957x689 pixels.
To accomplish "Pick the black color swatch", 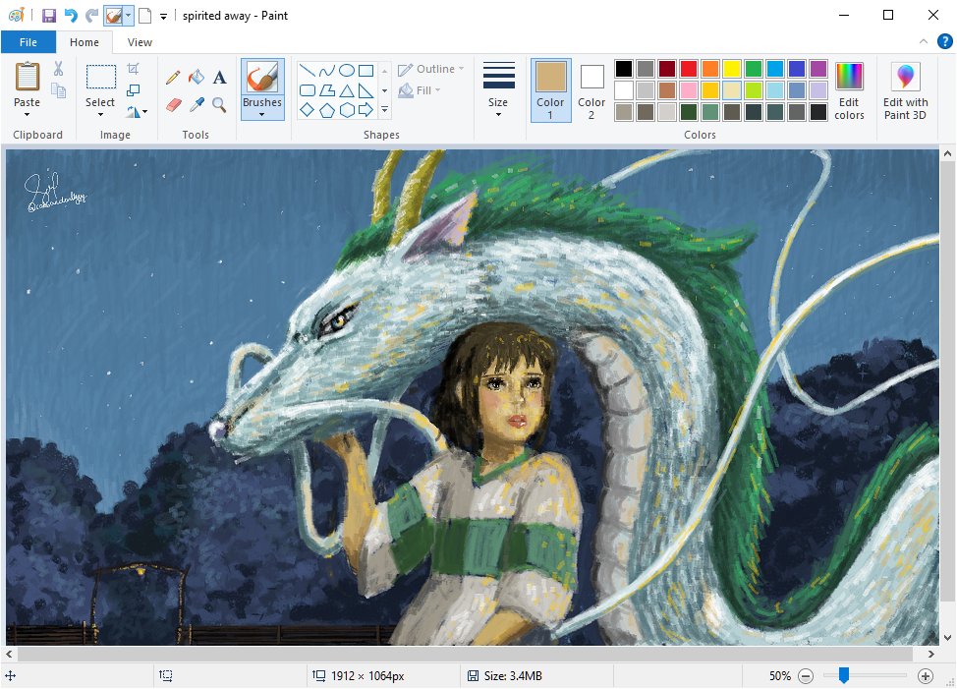I will point(624,69).
